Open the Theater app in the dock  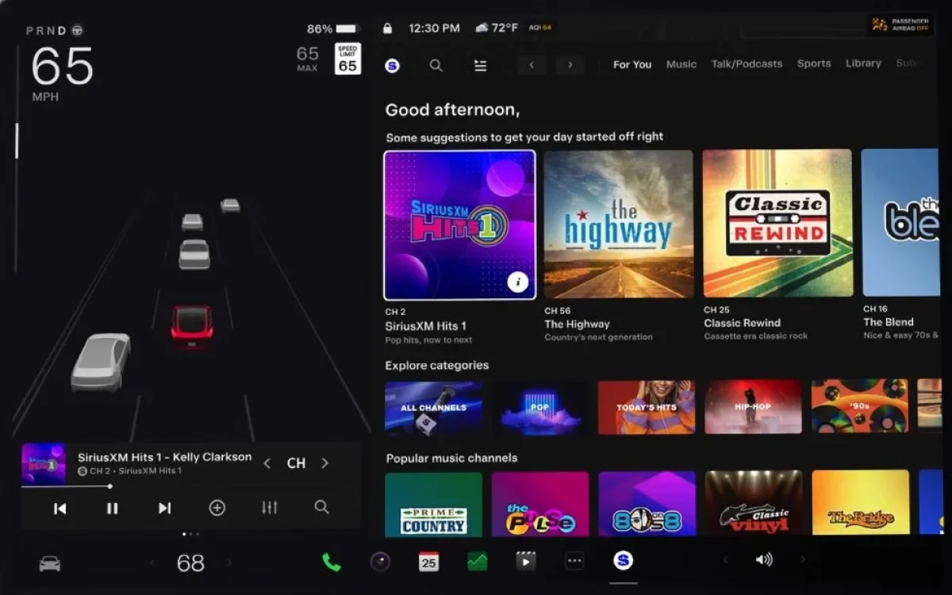pos(525,562)
